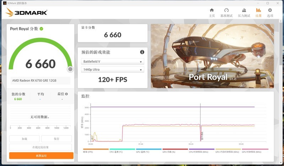Click the orange 再次运行 run again button
Viewport: 284px width, 166px height.
(x=41, y=155)
